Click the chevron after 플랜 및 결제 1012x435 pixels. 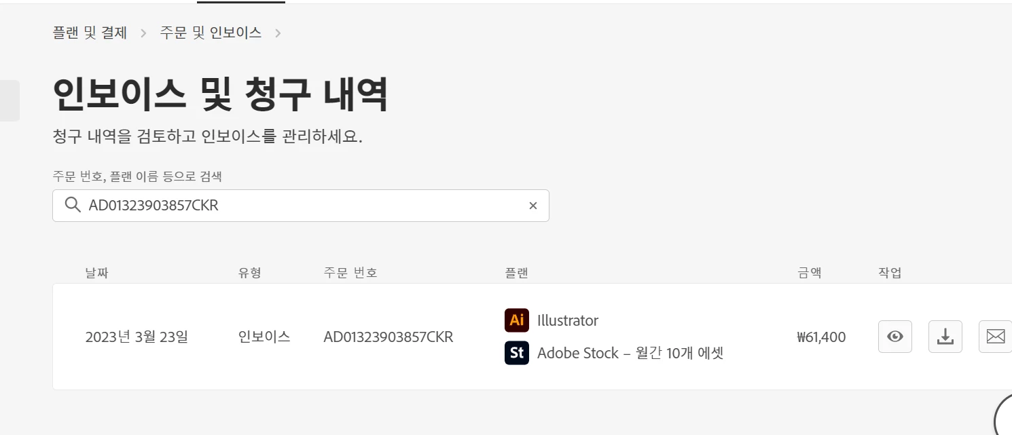coord(143,33)
